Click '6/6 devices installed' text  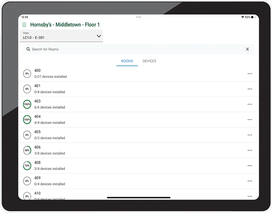tap(49, 107)
